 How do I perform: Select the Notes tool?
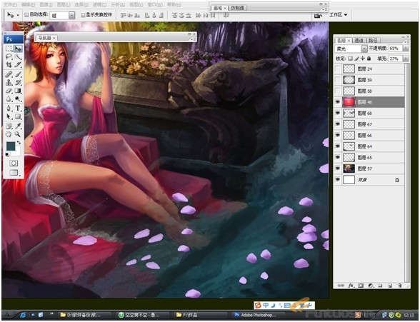pyautogui.click(x=9, y=126)
